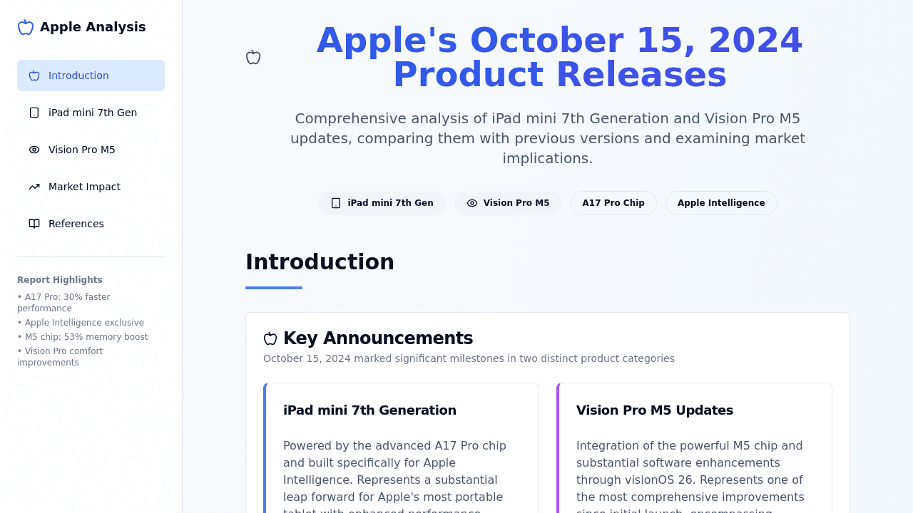Click the Apple Analysis logo icon
This screenshot has width=913, height=513.
(x=26, y=27)
